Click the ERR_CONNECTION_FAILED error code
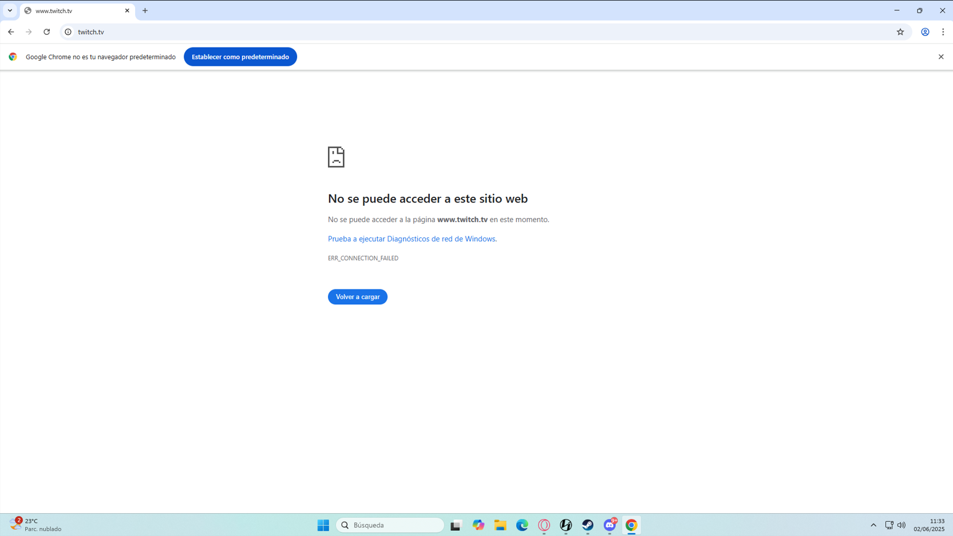The image size is (953, 536). pyautogui.click(x=363, y=259)
